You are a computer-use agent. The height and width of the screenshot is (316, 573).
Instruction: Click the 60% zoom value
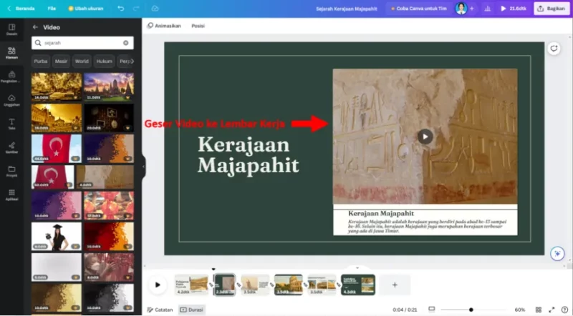pyautogui.click(x=520, y=310)
